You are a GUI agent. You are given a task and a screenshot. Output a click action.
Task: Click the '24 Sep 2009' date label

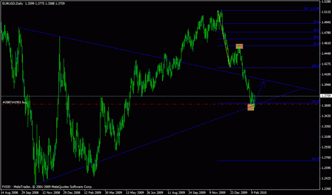pyautogui.click(x=197, y=193)
